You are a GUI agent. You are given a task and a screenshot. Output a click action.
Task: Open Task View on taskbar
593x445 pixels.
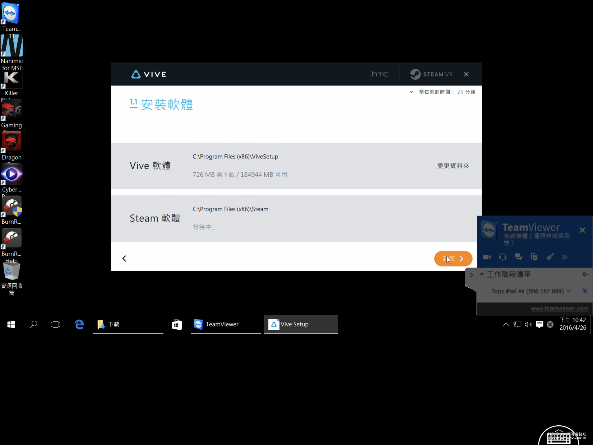tap(55, 324)
